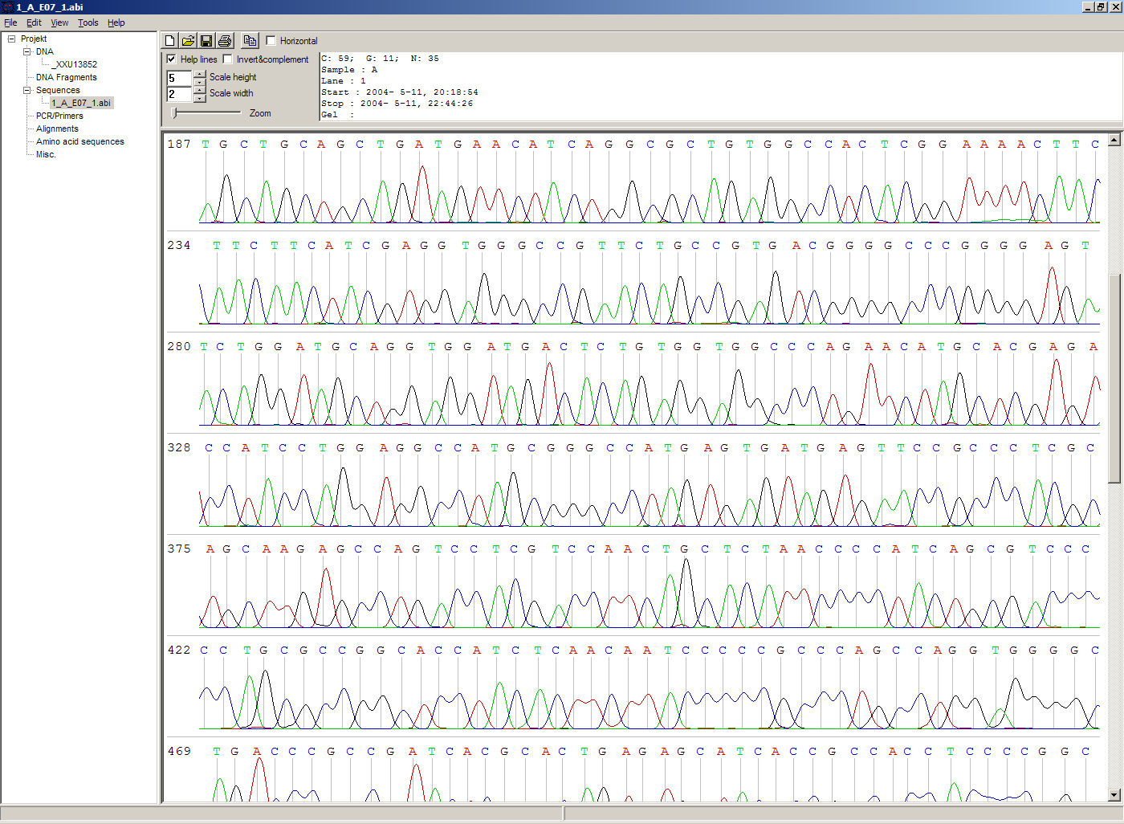The image size is (1124, 824).
Task: Open the File menu
Action: [10, 22]
